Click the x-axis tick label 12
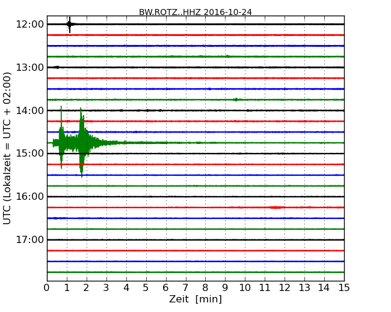The image size is (391, 312). [285, 288]
